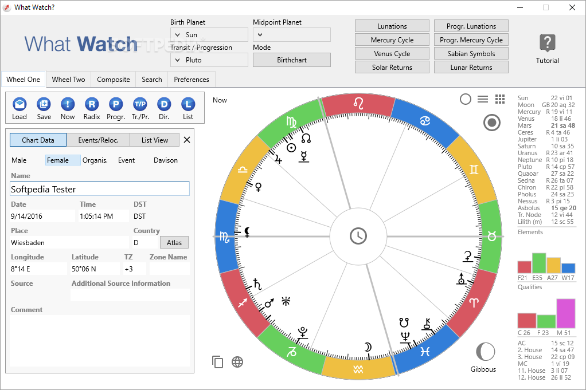Open the Transit / Progression Pluto dropdown
The image size is (586, 390).
209,60
